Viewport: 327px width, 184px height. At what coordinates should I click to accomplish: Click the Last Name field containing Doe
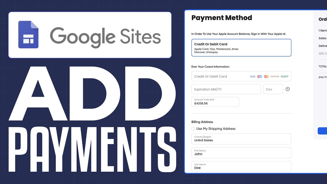tap(241, 166)
